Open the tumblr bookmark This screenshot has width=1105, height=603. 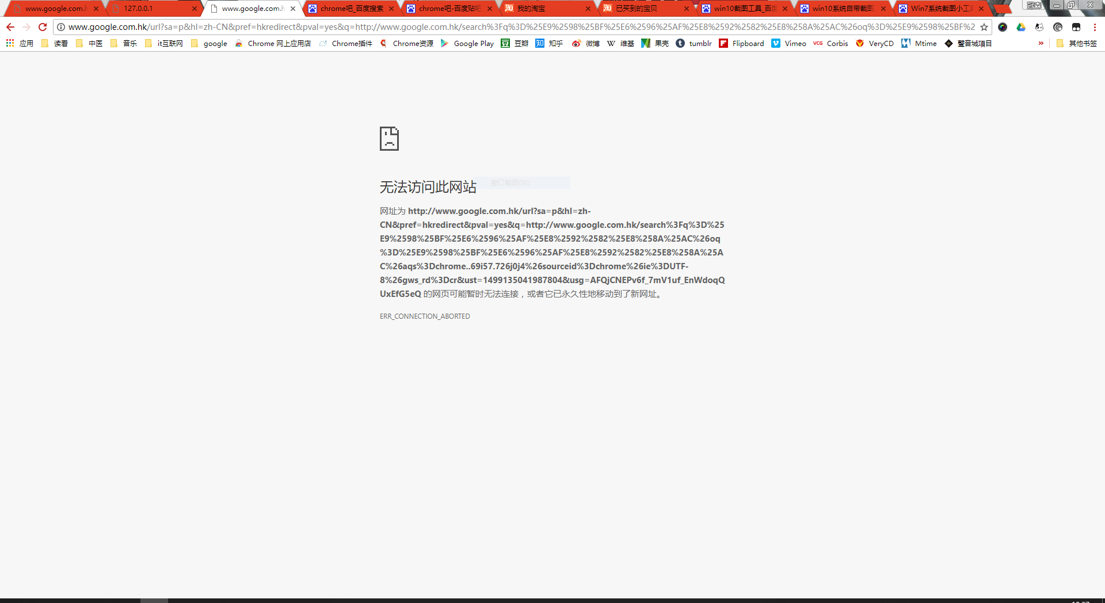pos(694,43)
